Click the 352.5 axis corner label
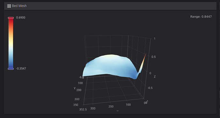Image resolution: width=220 pixels, height=118 pixels. (83, 109)
